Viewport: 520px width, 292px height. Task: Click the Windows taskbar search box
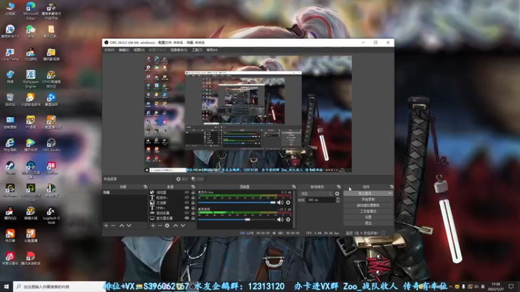click(x=60, y=286)
